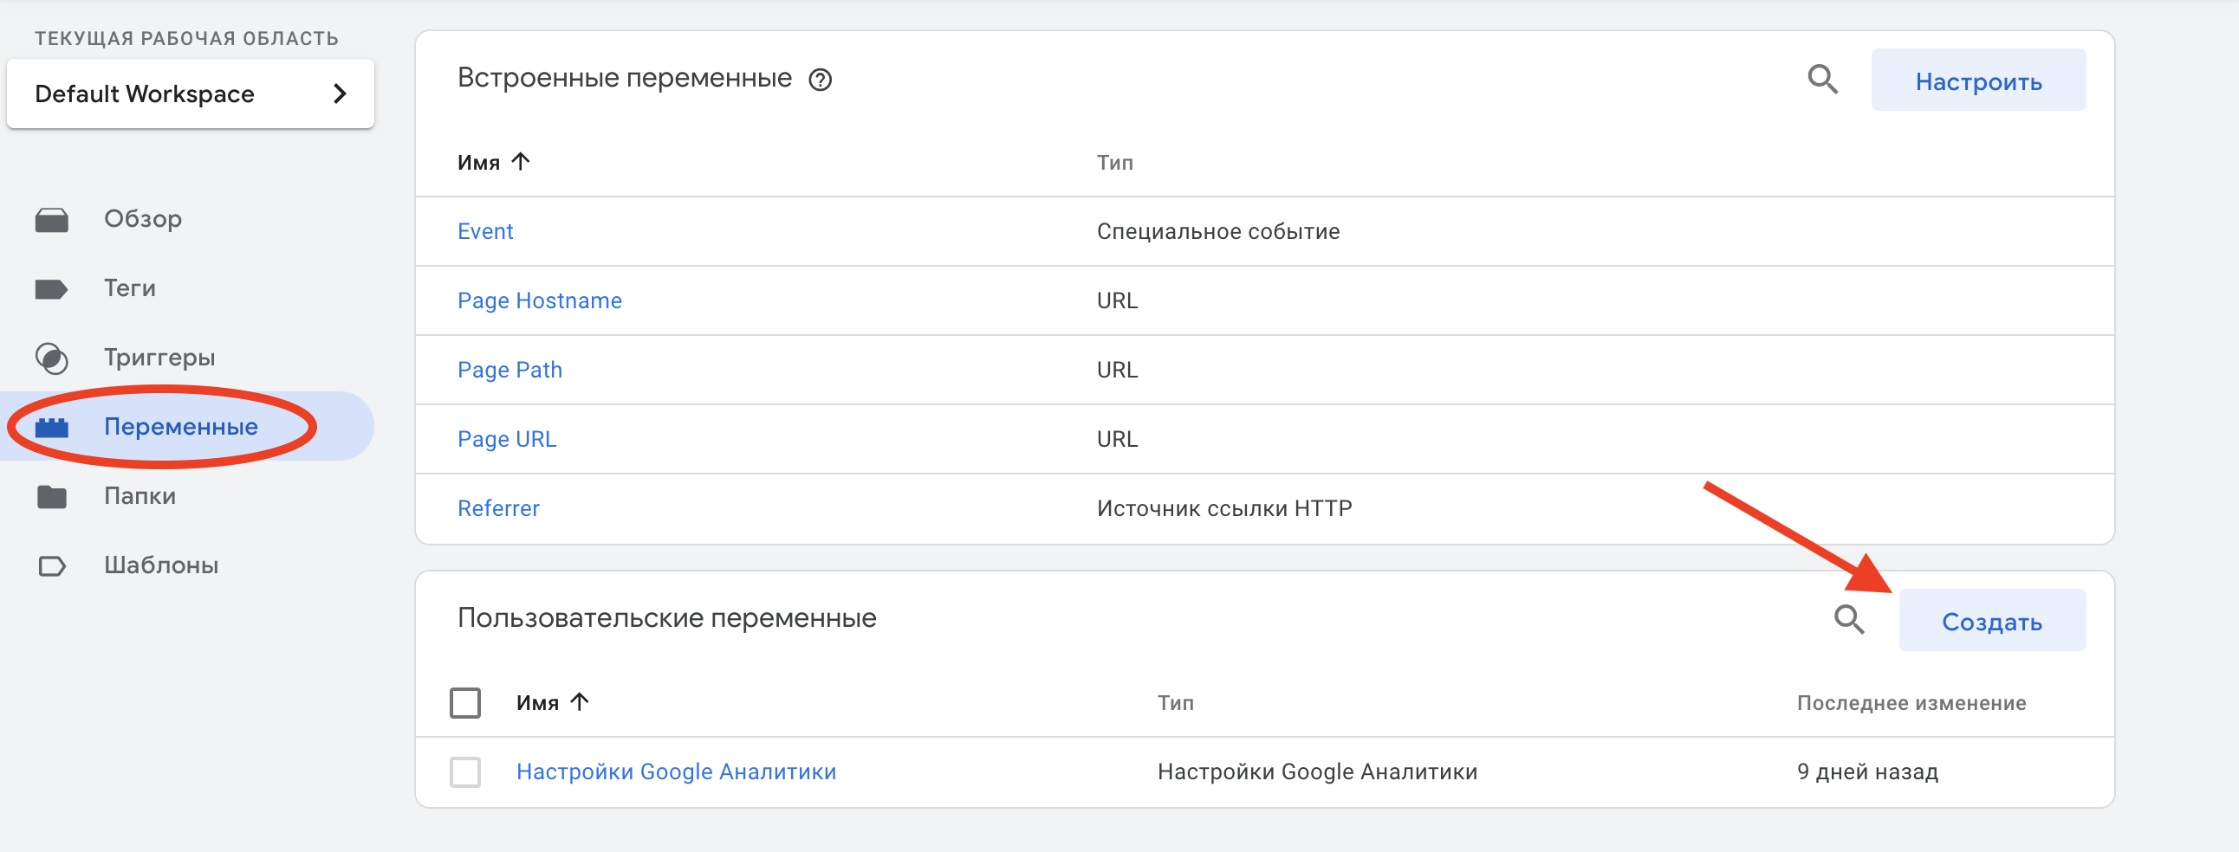Open the Referrer variable

[498, 509]
